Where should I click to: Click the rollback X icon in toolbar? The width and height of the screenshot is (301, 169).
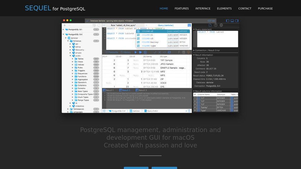tap(159, 52)
